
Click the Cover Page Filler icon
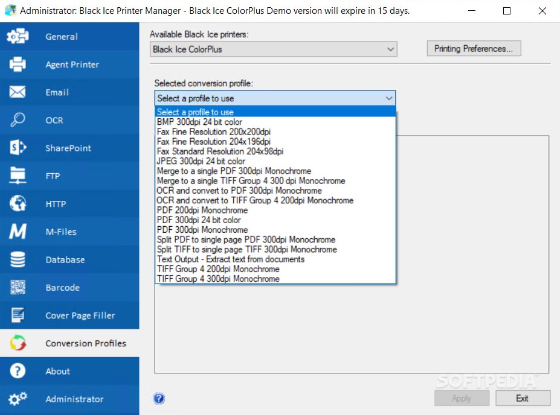[x=18, y=315]
